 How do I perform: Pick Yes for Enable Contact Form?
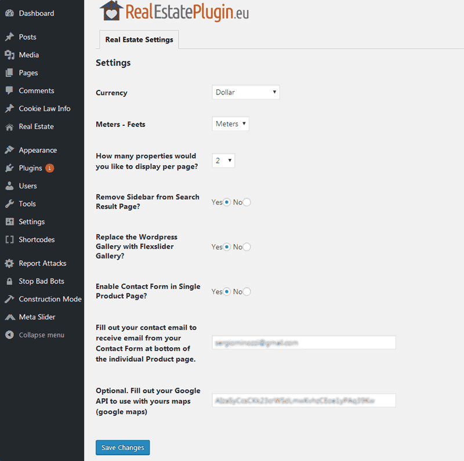[227, 292]
